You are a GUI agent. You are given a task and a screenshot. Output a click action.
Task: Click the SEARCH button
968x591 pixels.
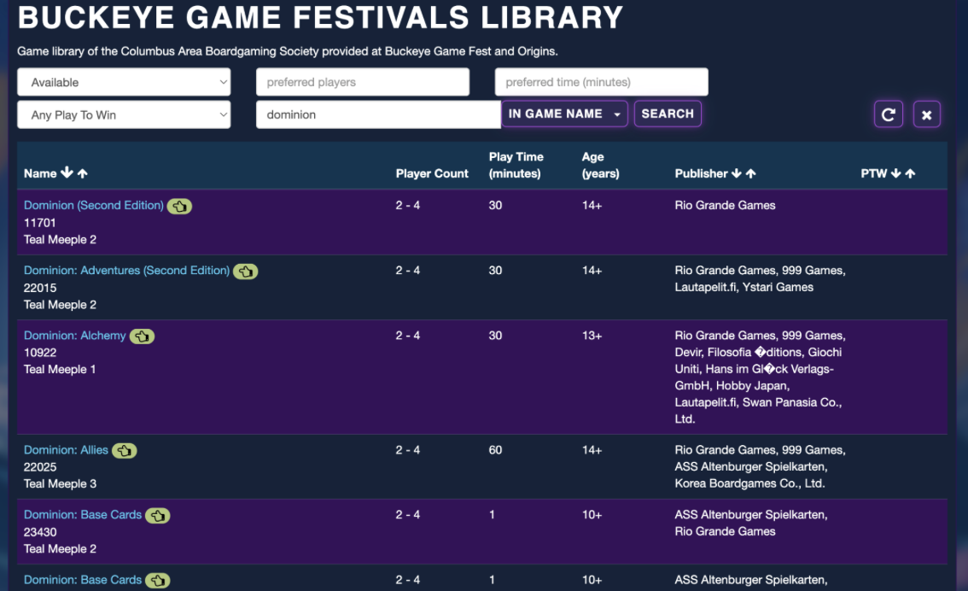[668, 114]
